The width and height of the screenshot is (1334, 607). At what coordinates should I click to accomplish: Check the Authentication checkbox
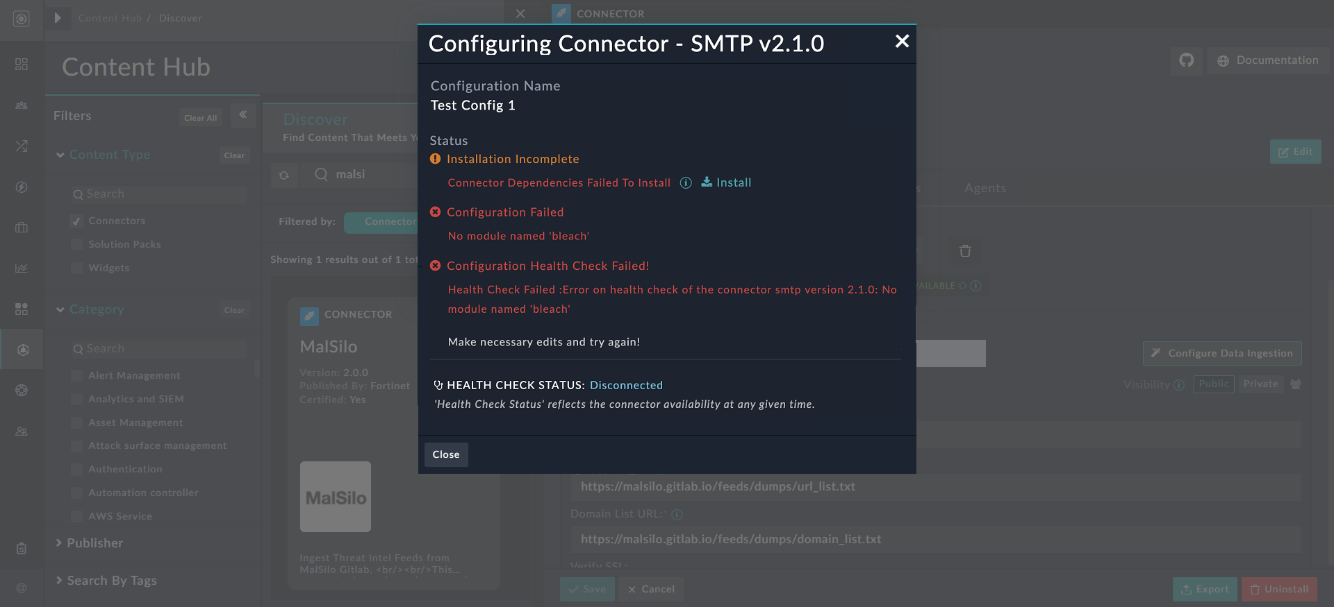(x=77, y=469)
